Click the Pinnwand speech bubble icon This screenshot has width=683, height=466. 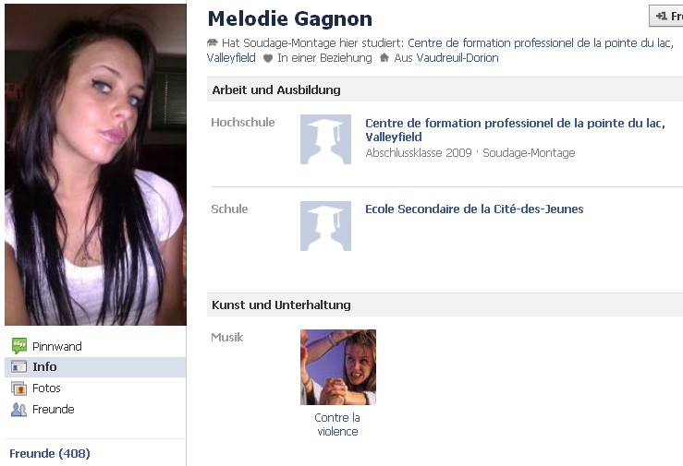(x=19, y=346)
